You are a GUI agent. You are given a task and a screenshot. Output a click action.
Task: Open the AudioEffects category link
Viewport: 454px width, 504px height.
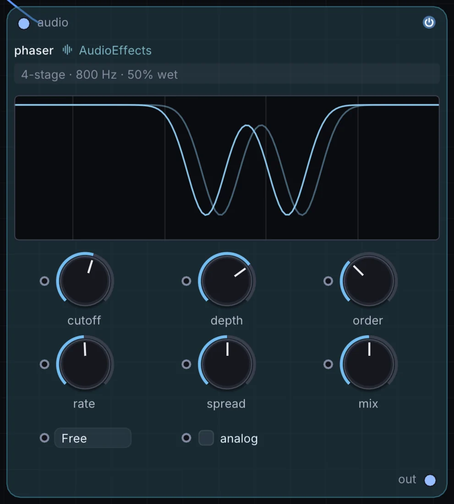[115, 50]
